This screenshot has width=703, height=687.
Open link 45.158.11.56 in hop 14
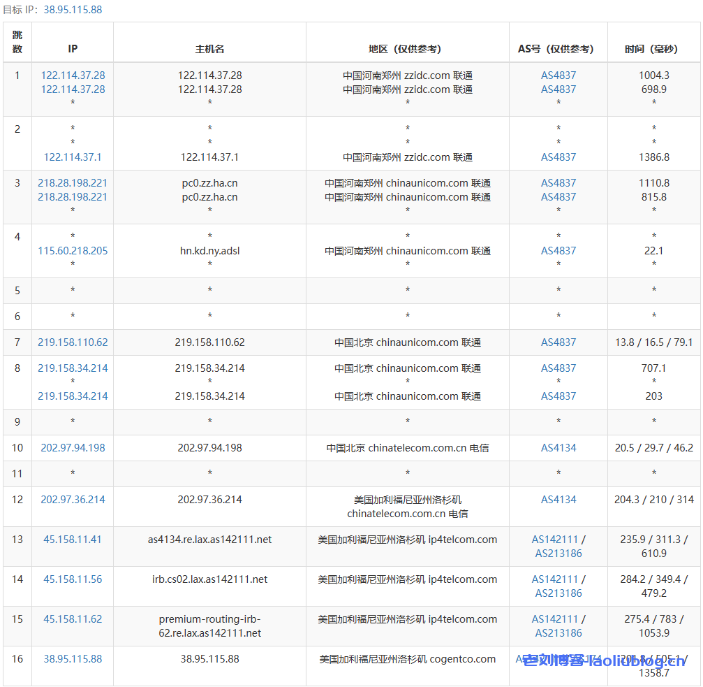click(x=72, y=579)
